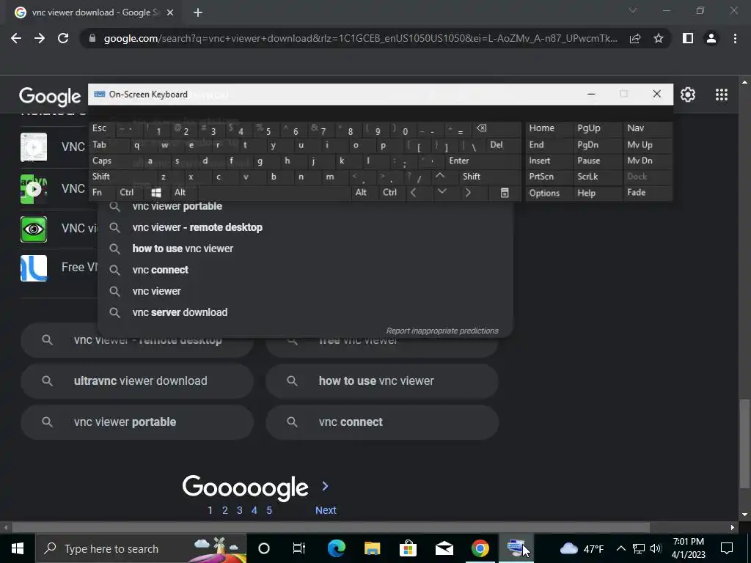Click the Del key
This screenshot has height=563, width=751.
pyautogui.click(x=497, y=144)
